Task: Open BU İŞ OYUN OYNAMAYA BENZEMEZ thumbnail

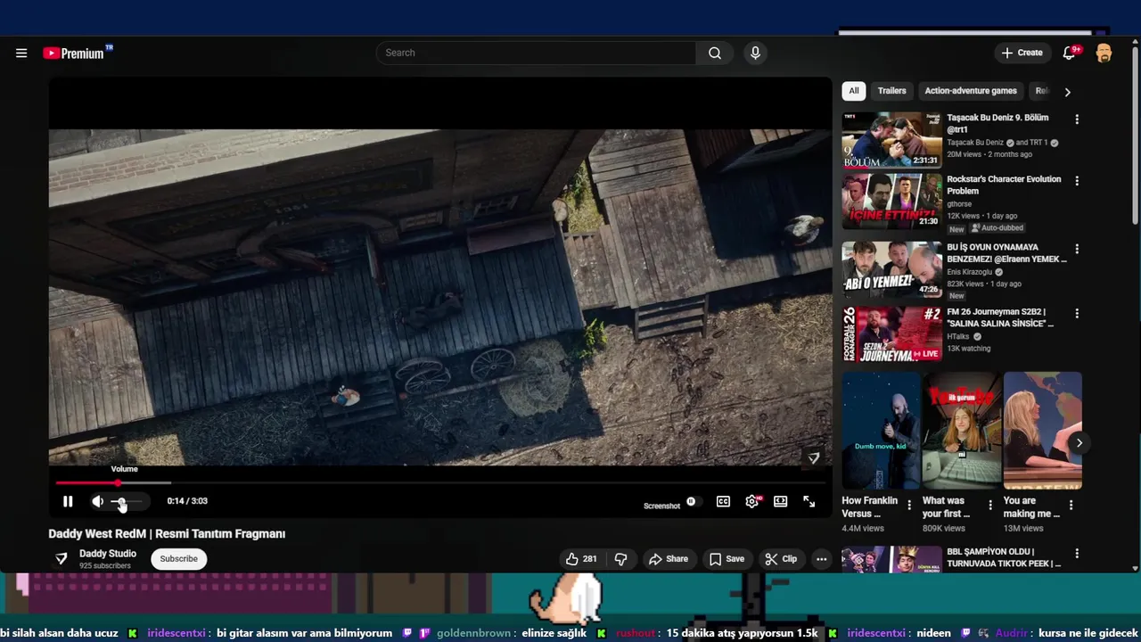Action: click(x=891, y=269)
